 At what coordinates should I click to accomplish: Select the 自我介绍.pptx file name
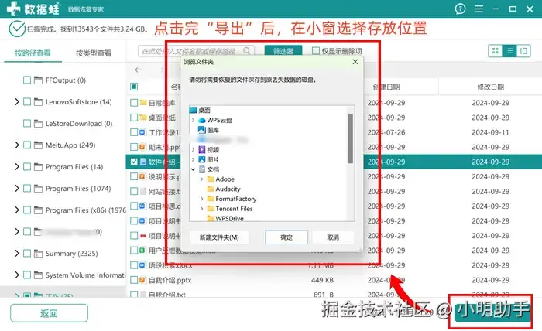170,280
